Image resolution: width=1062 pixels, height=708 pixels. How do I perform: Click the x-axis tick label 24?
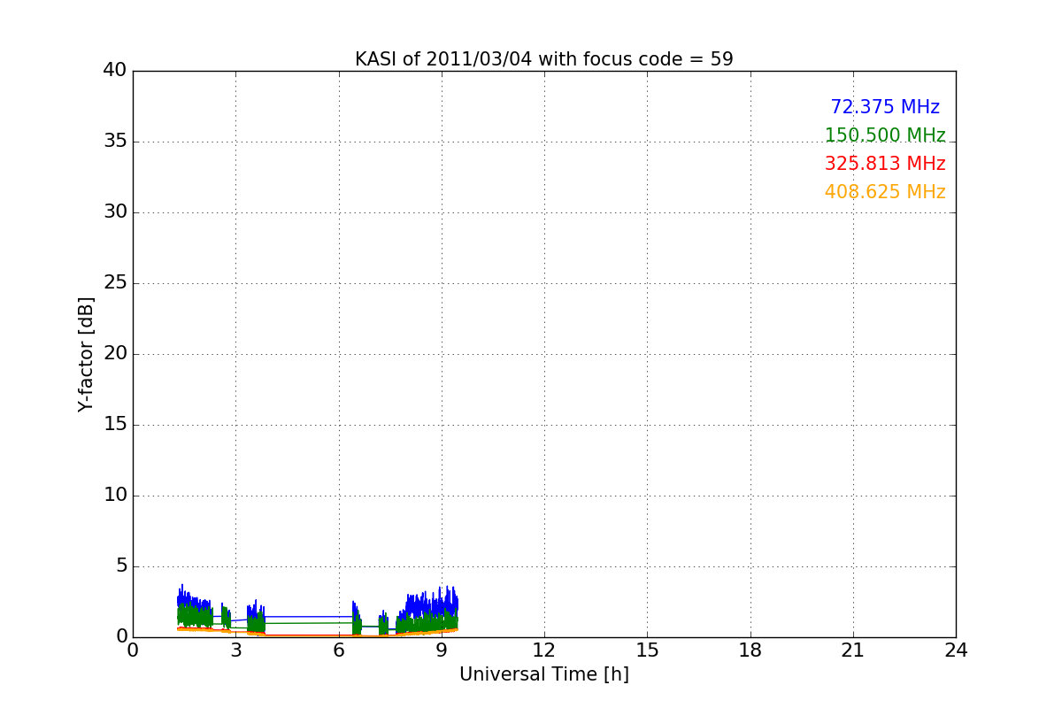(956, 650)
